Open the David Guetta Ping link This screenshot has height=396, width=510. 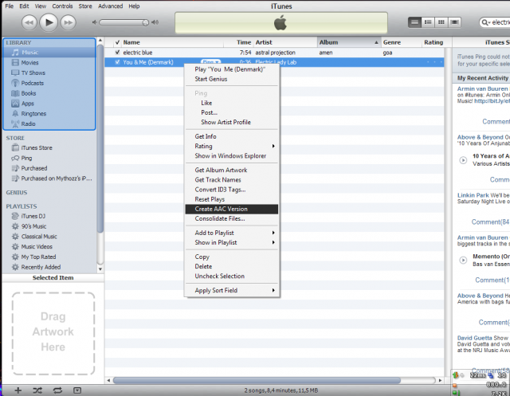pyautogui.click(x=474, y=338)
